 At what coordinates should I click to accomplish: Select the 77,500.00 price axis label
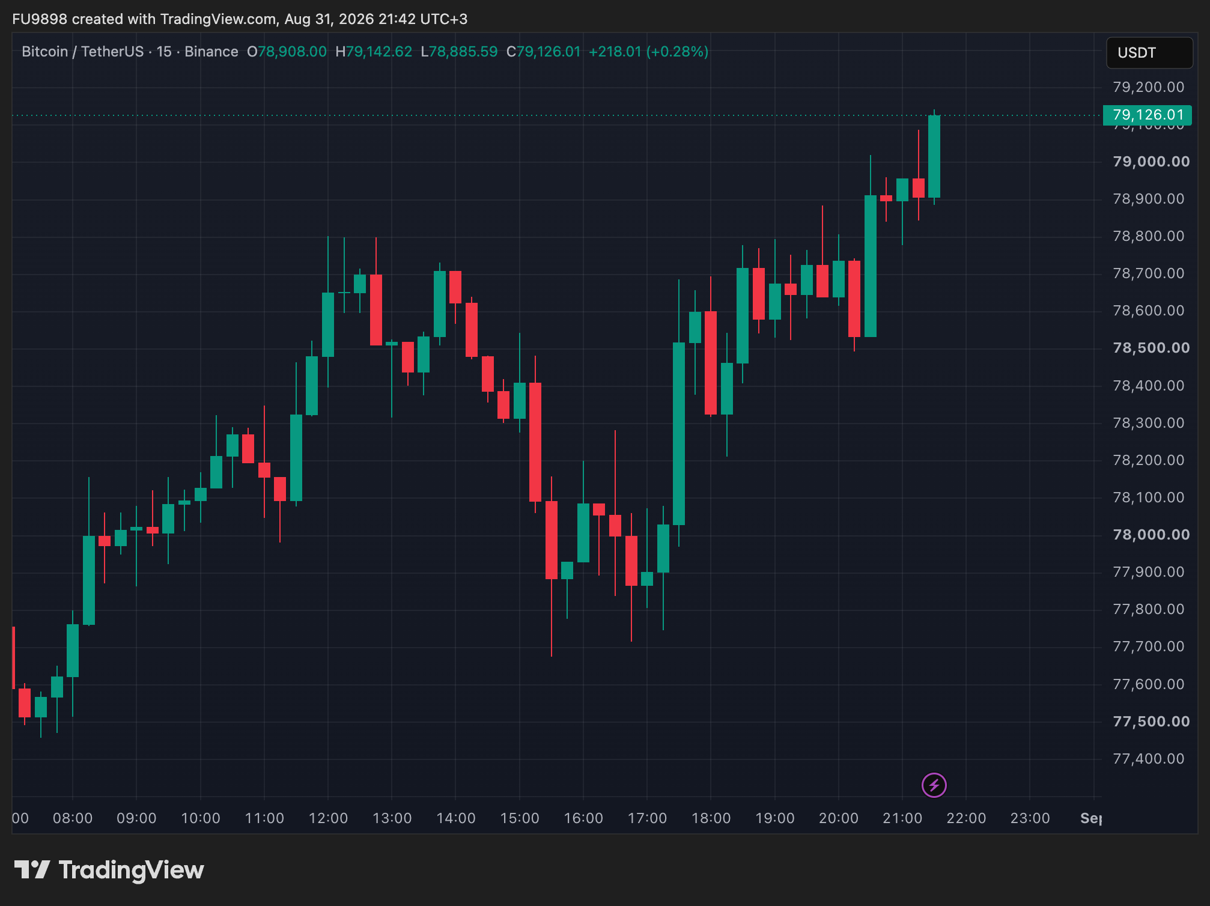1151,722
